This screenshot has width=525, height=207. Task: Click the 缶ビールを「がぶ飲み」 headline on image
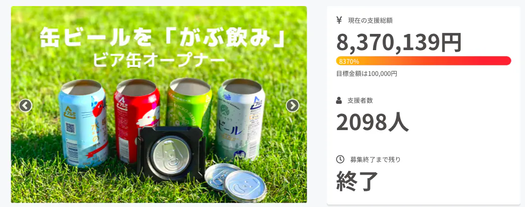pos(163,39)
